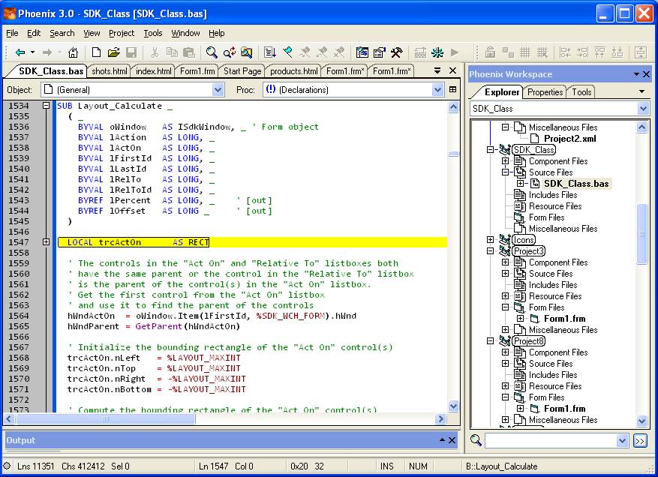The height and width of the screenshot is (477, 658).
Task: Click the lines-with-down-arrow toolbar icon
Action: (270, 52)
